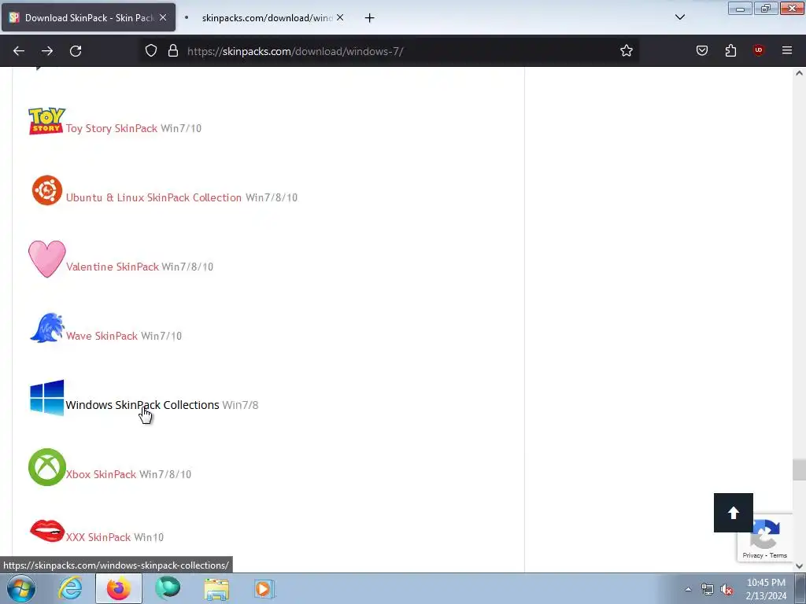Click the network status tray icon

(x=708, y=590)
